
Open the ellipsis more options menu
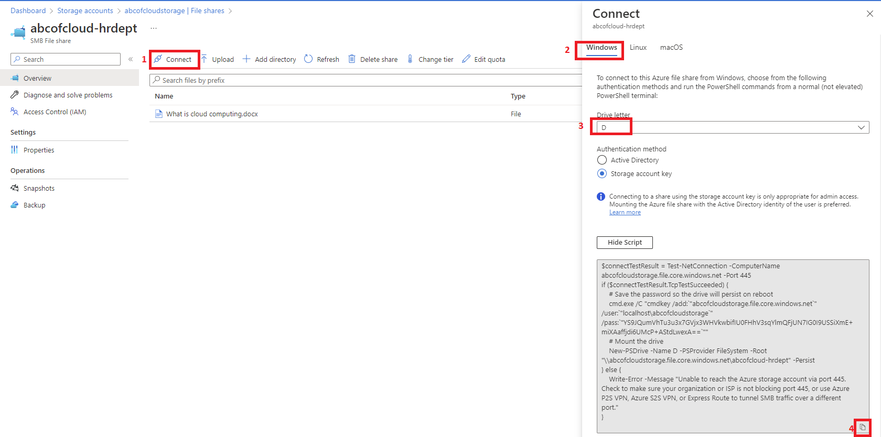[154, 28]
